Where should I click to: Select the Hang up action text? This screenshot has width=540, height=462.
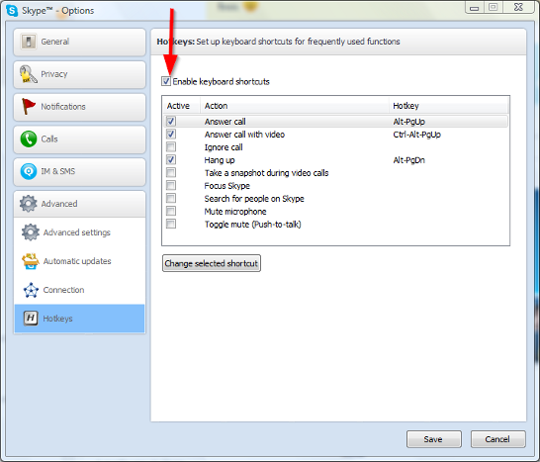pos(220,160)
